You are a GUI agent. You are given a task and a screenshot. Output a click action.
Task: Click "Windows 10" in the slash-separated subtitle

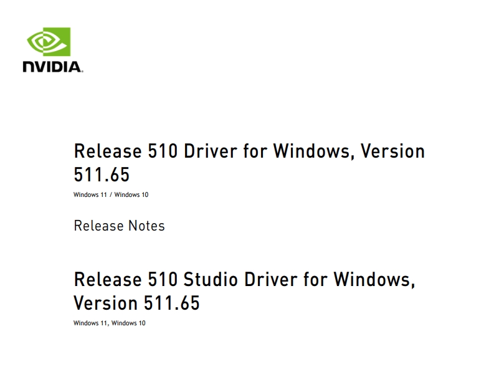click(131, 195)
